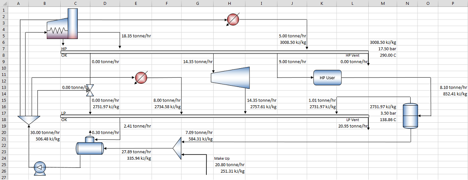The image size is (468, 180).
Task: Select the red desuperheater near column E
Action: tap(141, 78)
